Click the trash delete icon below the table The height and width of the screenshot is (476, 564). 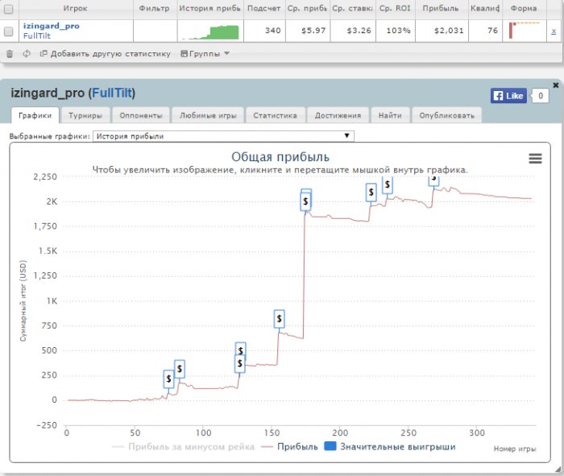click(x=10, y=54)
